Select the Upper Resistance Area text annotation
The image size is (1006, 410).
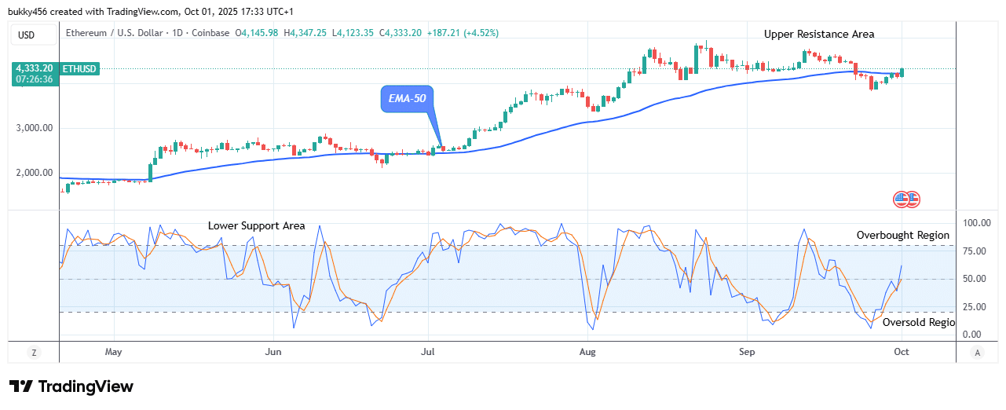tap(819, 34)
